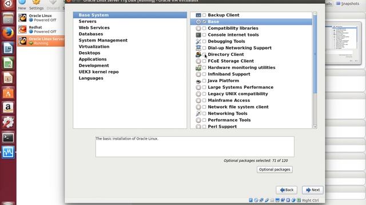Click the Right Ctrl host key indicator

click(310, 200)
